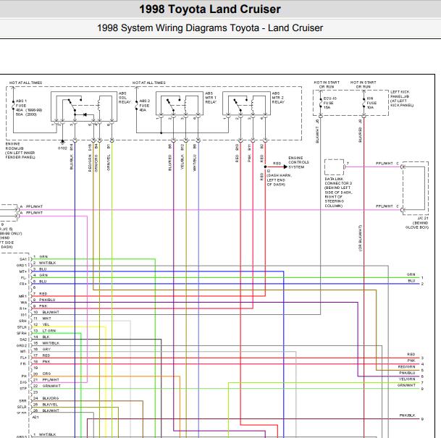Screen dimensions: 441x438
Task: Click the '25 BLK/YEL' pin label
Action: click(x=46, y=405)
